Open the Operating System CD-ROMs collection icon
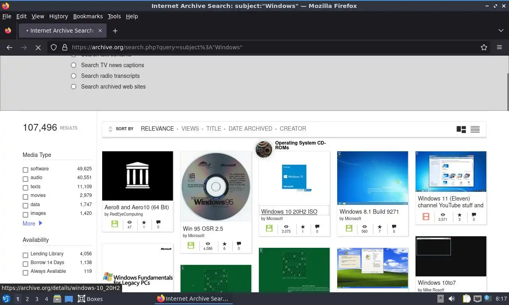Viewport: 509px width, 305px height. click(264, 149)
